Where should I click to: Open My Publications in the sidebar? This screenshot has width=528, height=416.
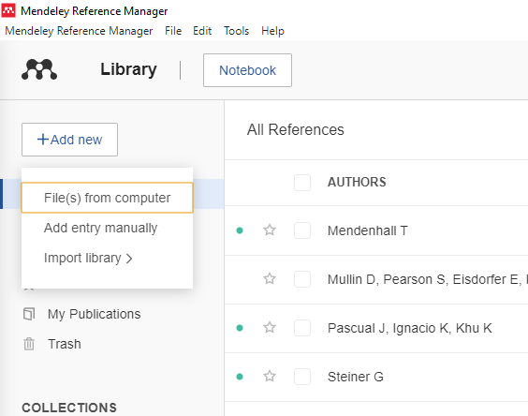click(94, 314)
